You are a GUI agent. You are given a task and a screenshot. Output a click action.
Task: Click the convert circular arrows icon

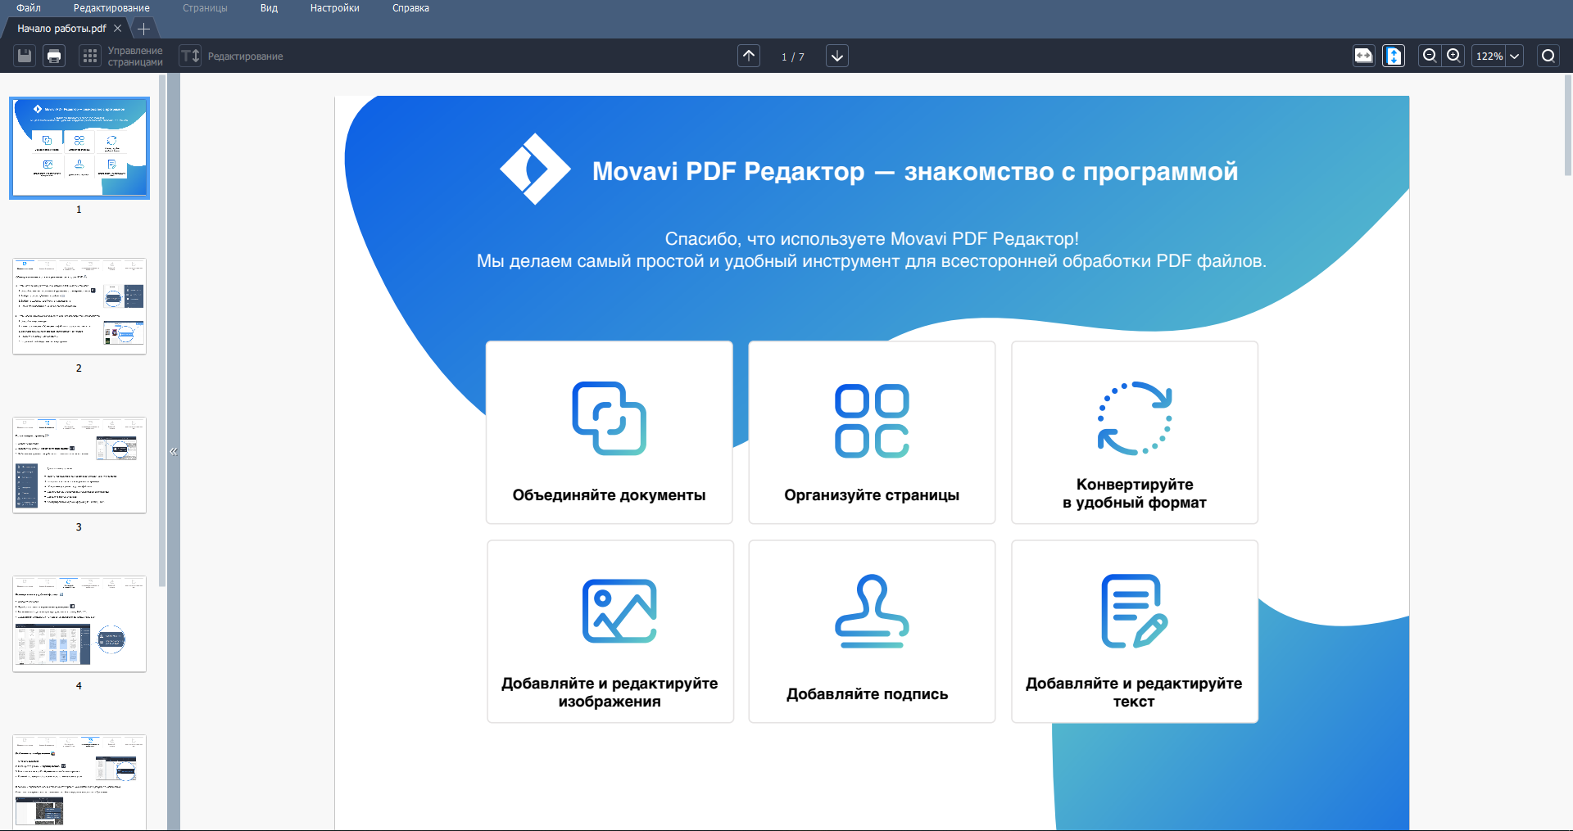[x=1135, y=418]
